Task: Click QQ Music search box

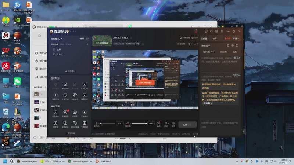Action: pyautogui.click(x=103, y=27)
